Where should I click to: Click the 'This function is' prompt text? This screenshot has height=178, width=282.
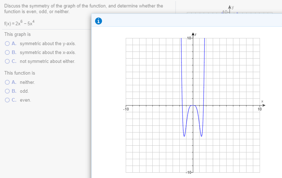click(x=20, y=73)
